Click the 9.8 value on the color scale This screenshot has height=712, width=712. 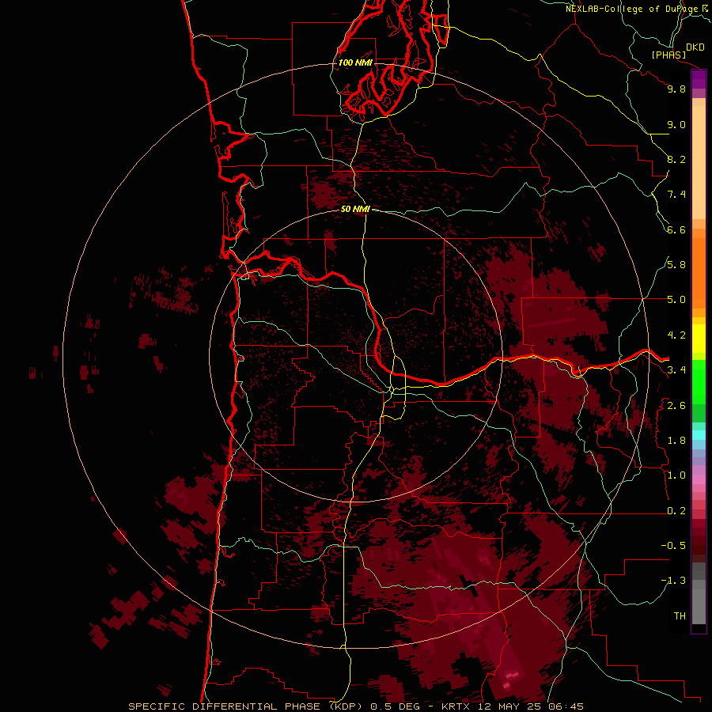click(676, 89)
